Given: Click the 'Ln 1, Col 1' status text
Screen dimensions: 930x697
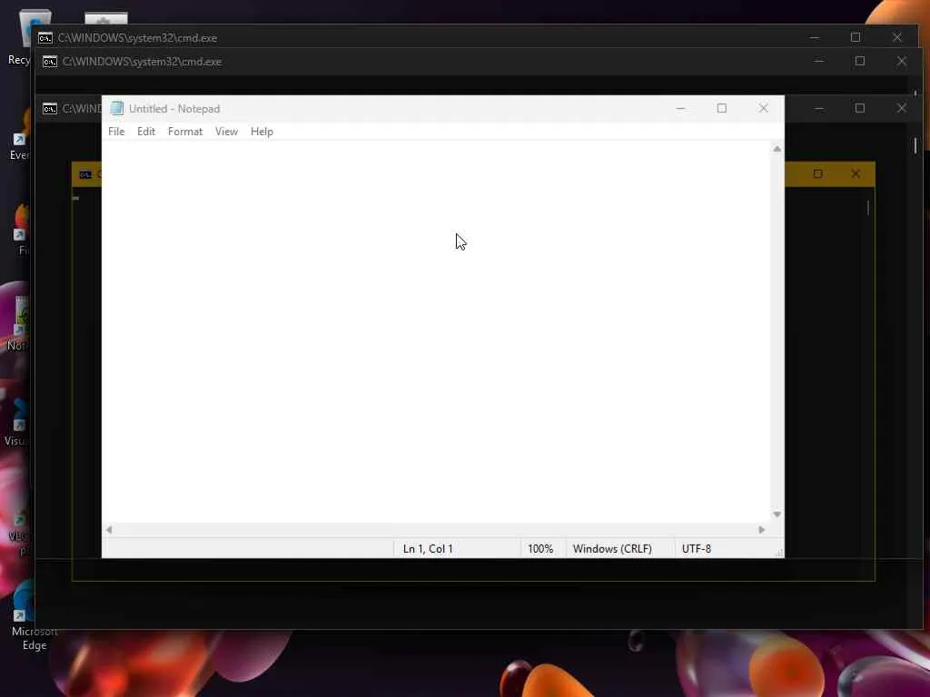Looking at the screenshot, I should coord(428,549).
